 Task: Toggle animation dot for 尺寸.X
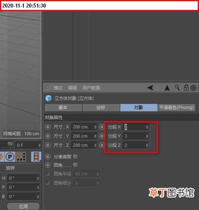(x=48, y=127)
